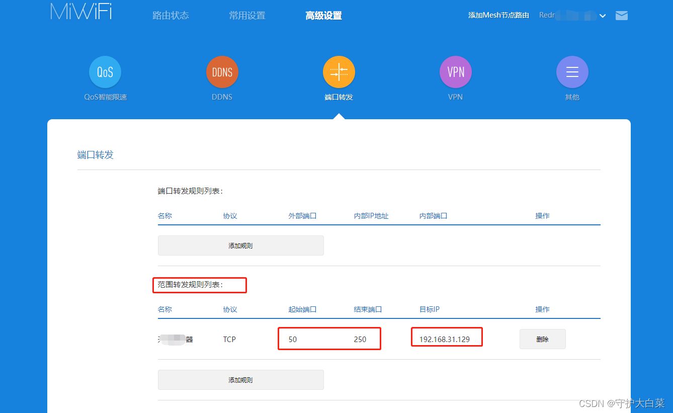Click start port value 50

coord(293,340)
